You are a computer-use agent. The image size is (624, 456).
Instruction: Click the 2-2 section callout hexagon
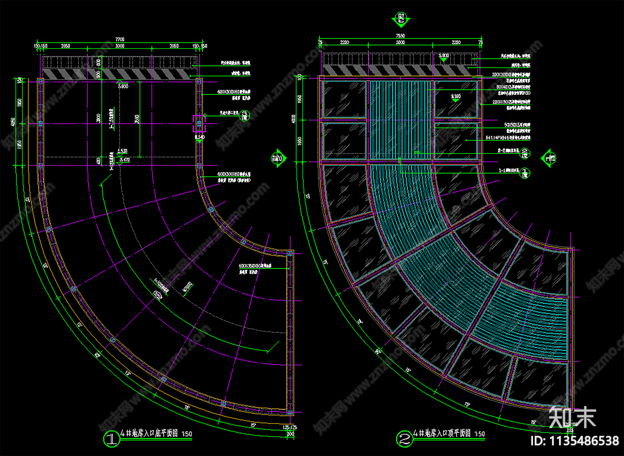pyautogui.click(x=525, y=153)
